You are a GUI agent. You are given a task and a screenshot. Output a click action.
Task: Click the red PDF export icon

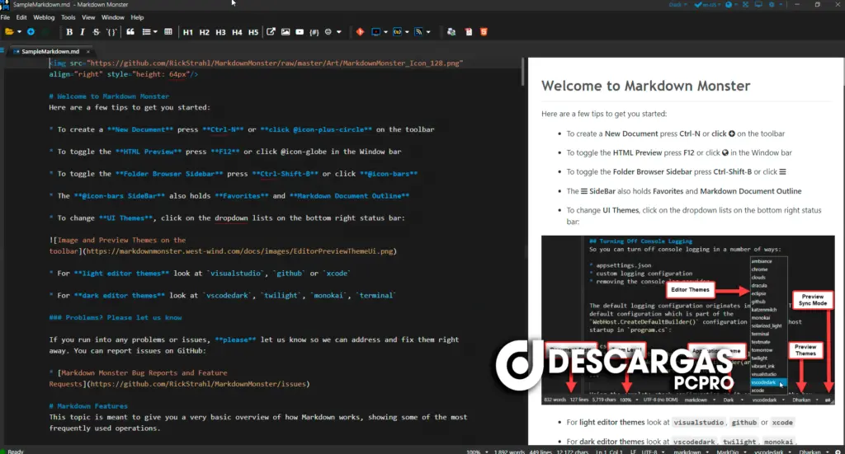[469, 32]
